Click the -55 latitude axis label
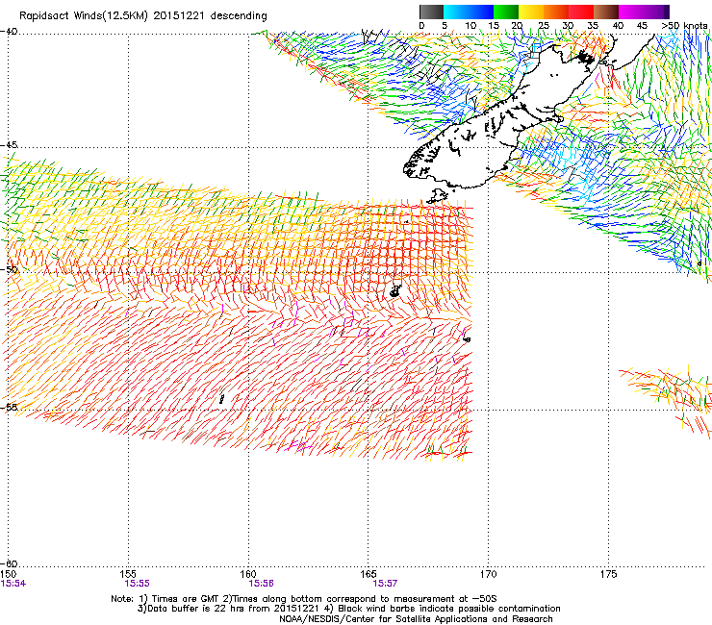Screen dimensions: 712x625 (9, 407)
